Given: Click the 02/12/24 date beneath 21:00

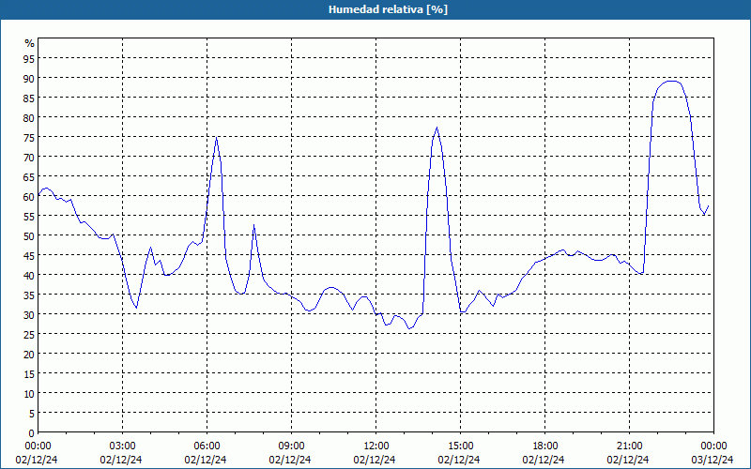Looking at the screenshot, I should pyautogui.click(x=628, y=460).
